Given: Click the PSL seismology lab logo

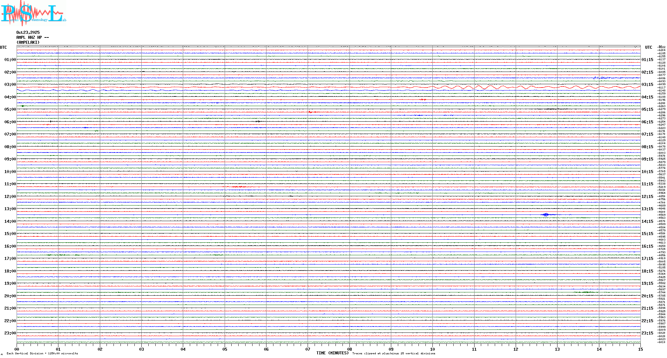Looking at the screenshot, I should (33, 13).
